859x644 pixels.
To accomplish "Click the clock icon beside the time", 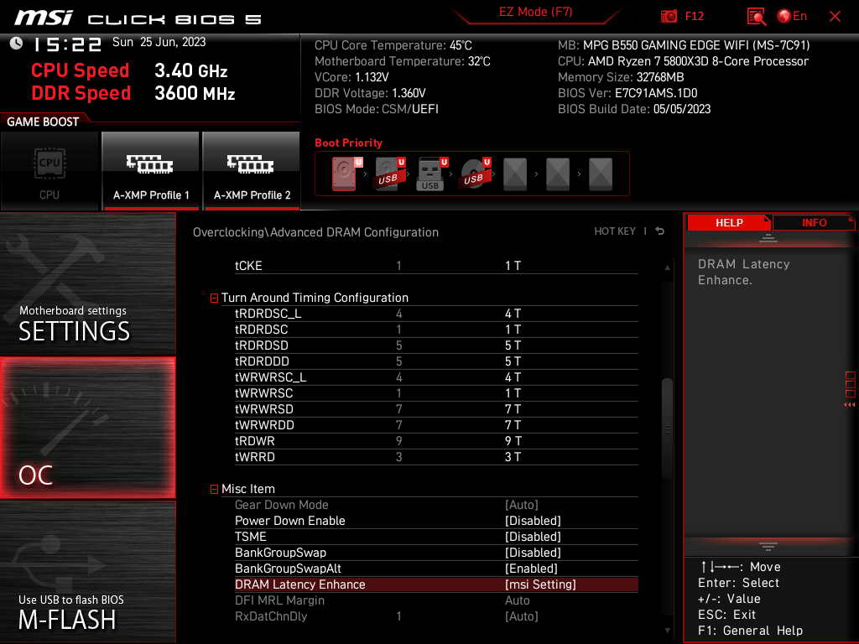I will [x=16, y=43].
